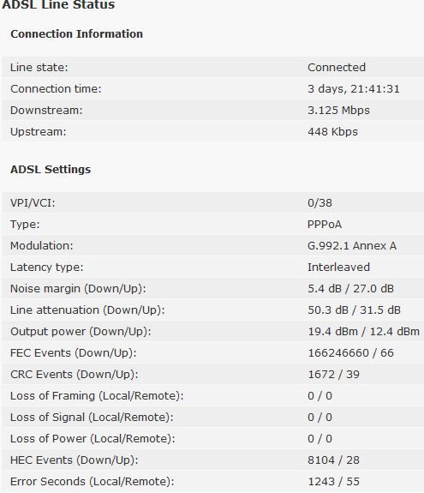The height and width of the screenshot is (493, 424).
Task: Click the Line state Connected value
Action: tap(337, 67)
